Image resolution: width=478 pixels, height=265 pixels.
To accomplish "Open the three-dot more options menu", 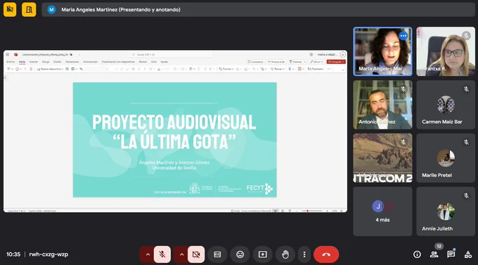I will pos(304,254).
